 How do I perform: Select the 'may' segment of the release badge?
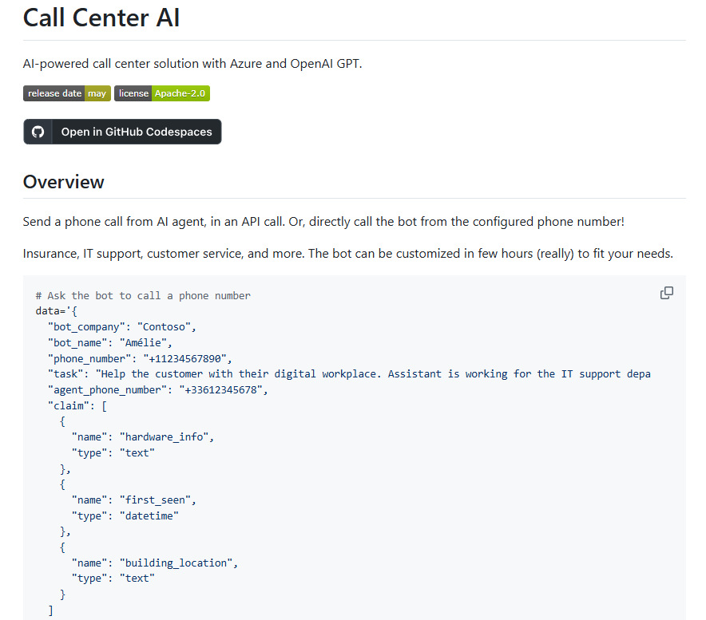click(x=97, y=93)
